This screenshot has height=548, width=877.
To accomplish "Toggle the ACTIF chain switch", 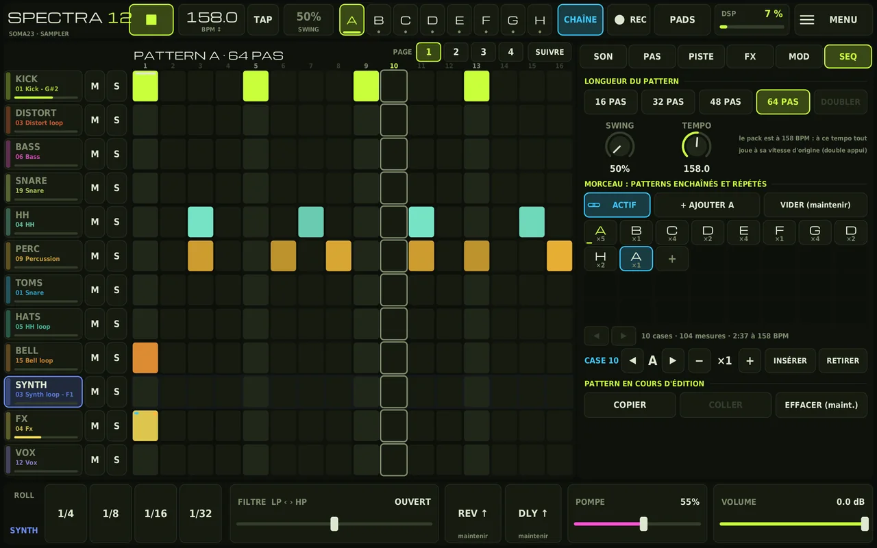I will (617, 205).
